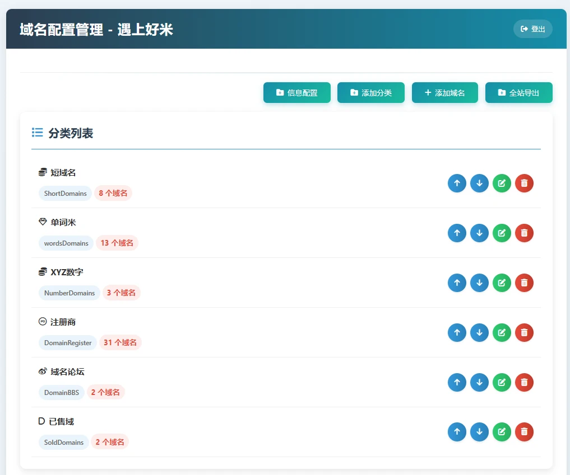570x475 pixels.
Task: Edit the XYZ数字 category
Action: (x=502, y=283)
